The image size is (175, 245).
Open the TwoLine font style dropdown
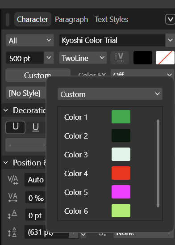[x=83, y=58]
